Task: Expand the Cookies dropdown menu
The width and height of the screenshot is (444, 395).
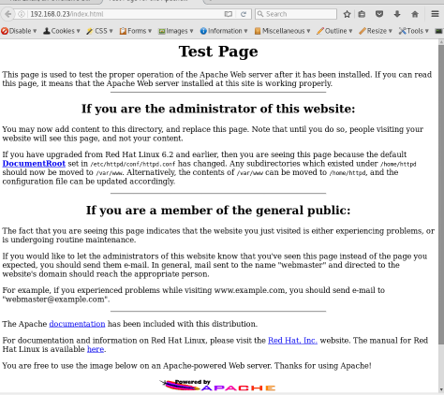Action: [x=62, y=31]
